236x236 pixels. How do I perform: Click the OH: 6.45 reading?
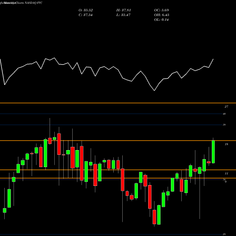pyautogui.click(x=161, y=15)
